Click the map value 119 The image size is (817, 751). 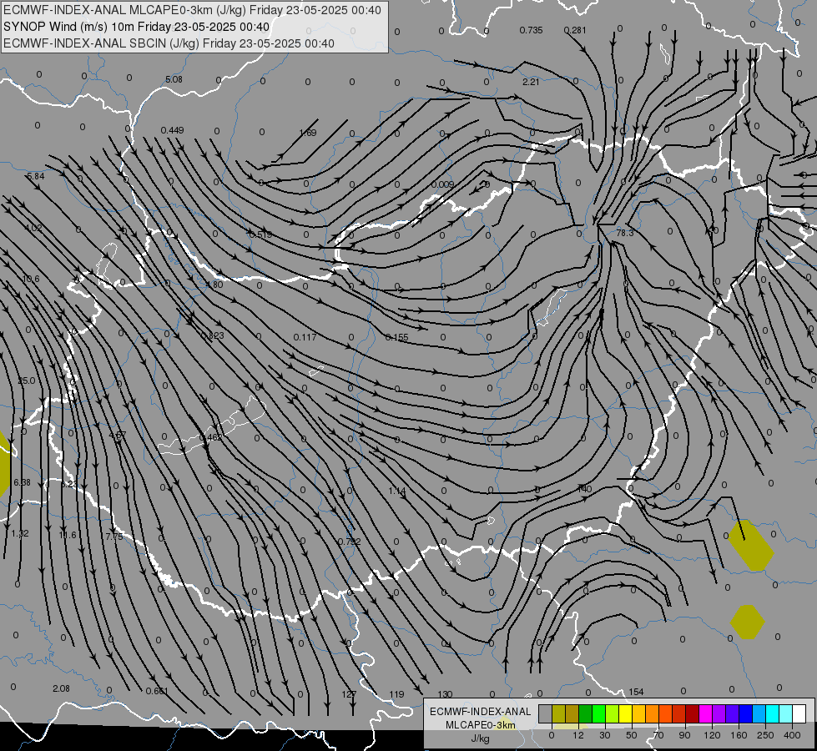pos(396,694)
